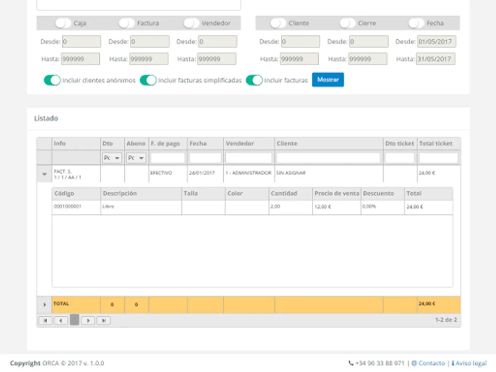Sort by F. de pago column header
The image size is (496, 372).
click(168, 143)
